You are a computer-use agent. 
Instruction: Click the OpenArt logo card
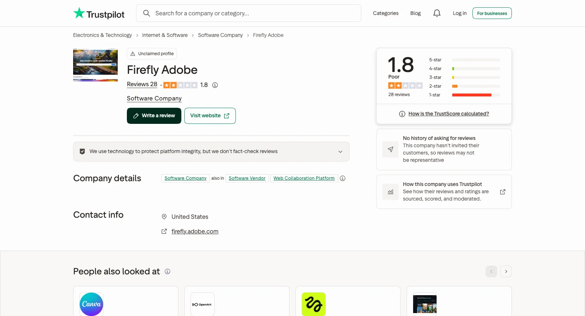point(203,304)
